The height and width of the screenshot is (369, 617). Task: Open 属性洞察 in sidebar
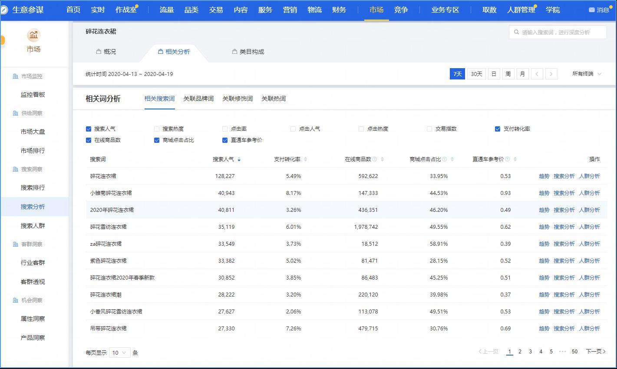coord(33,319)
